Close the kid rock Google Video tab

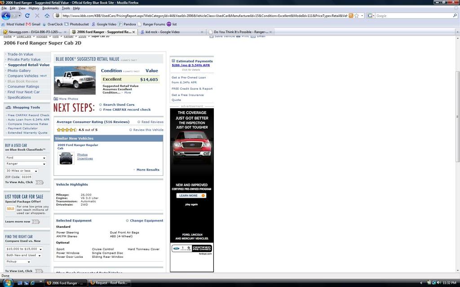202,32
